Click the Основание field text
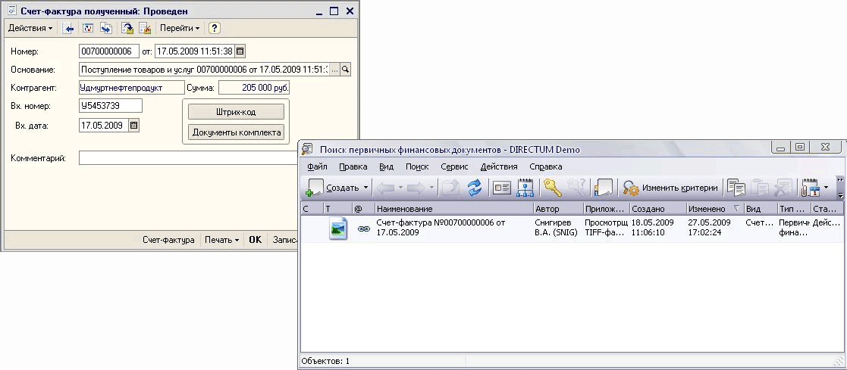Viewport: 847px width, 370px height. tap(204, 70)
